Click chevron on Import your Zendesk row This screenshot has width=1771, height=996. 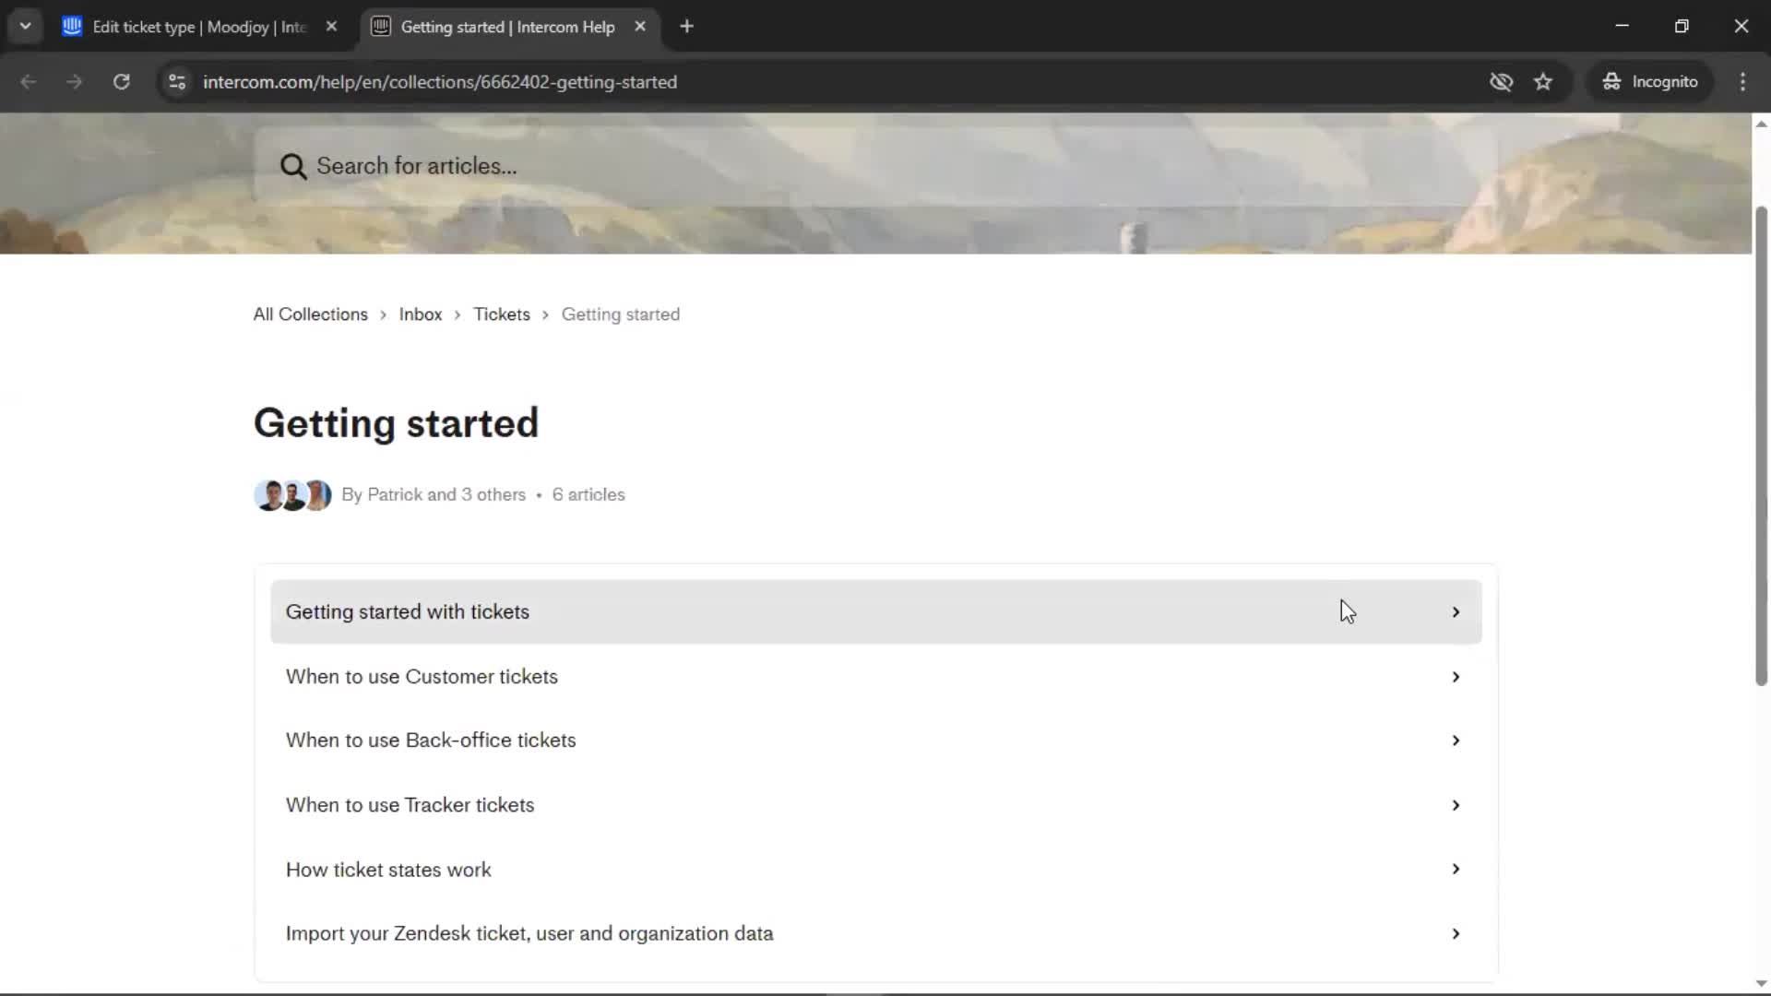pyautogui.click(x=1456, y=934)
